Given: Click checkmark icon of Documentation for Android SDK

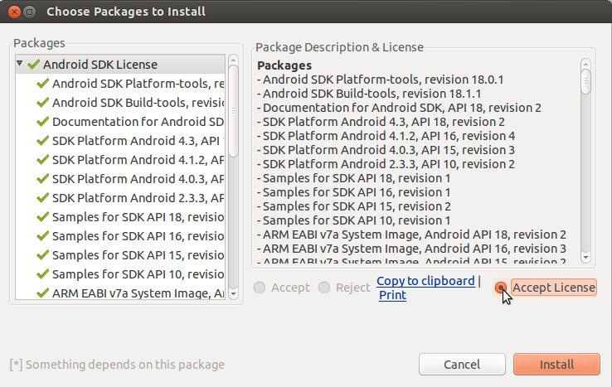Looking at the screenshot, I should (42, 122).
